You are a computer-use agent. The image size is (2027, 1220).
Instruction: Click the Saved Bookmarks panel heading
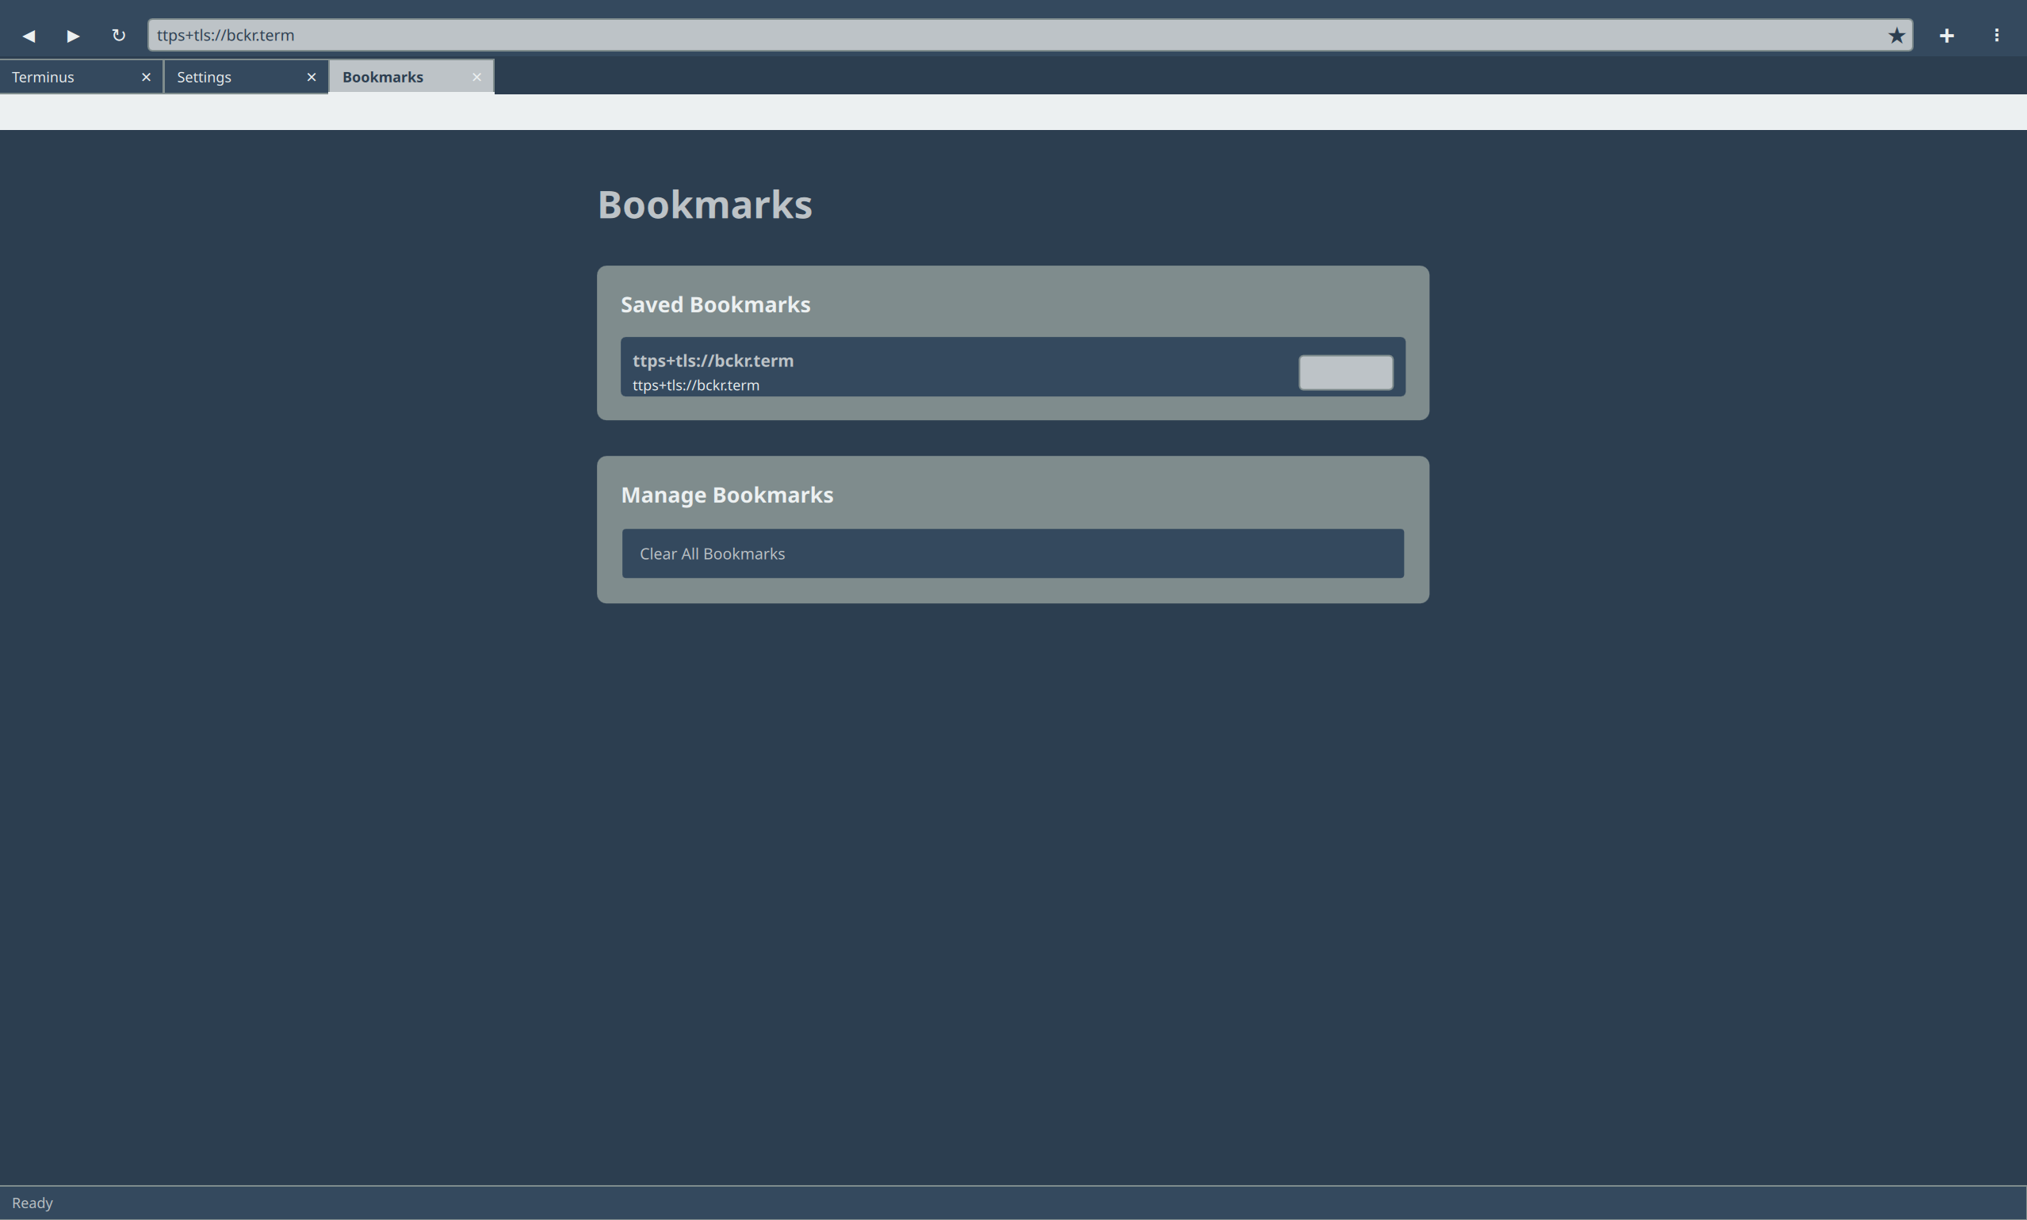click(x=715, y=304)
